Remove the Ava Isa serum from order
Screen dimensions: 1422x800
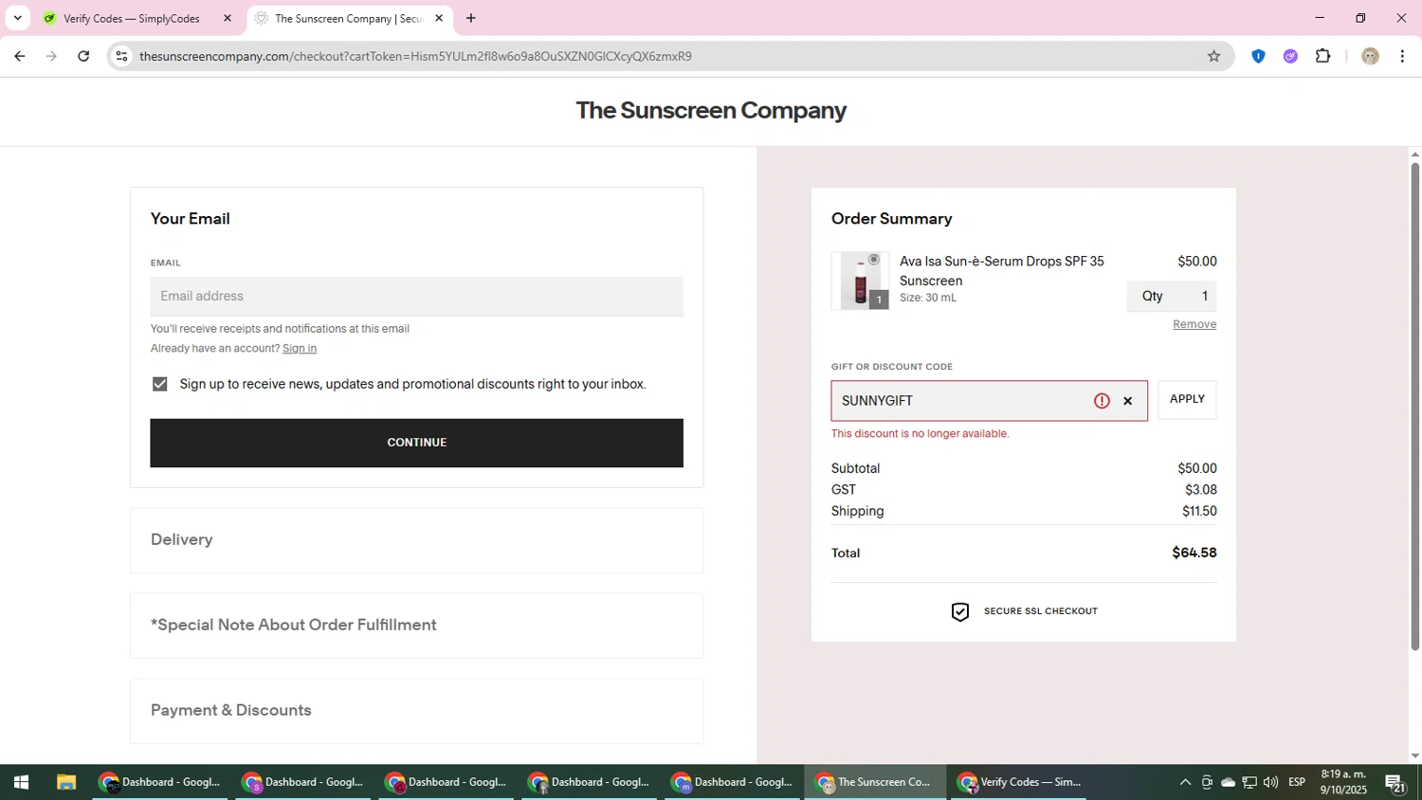1194,324
